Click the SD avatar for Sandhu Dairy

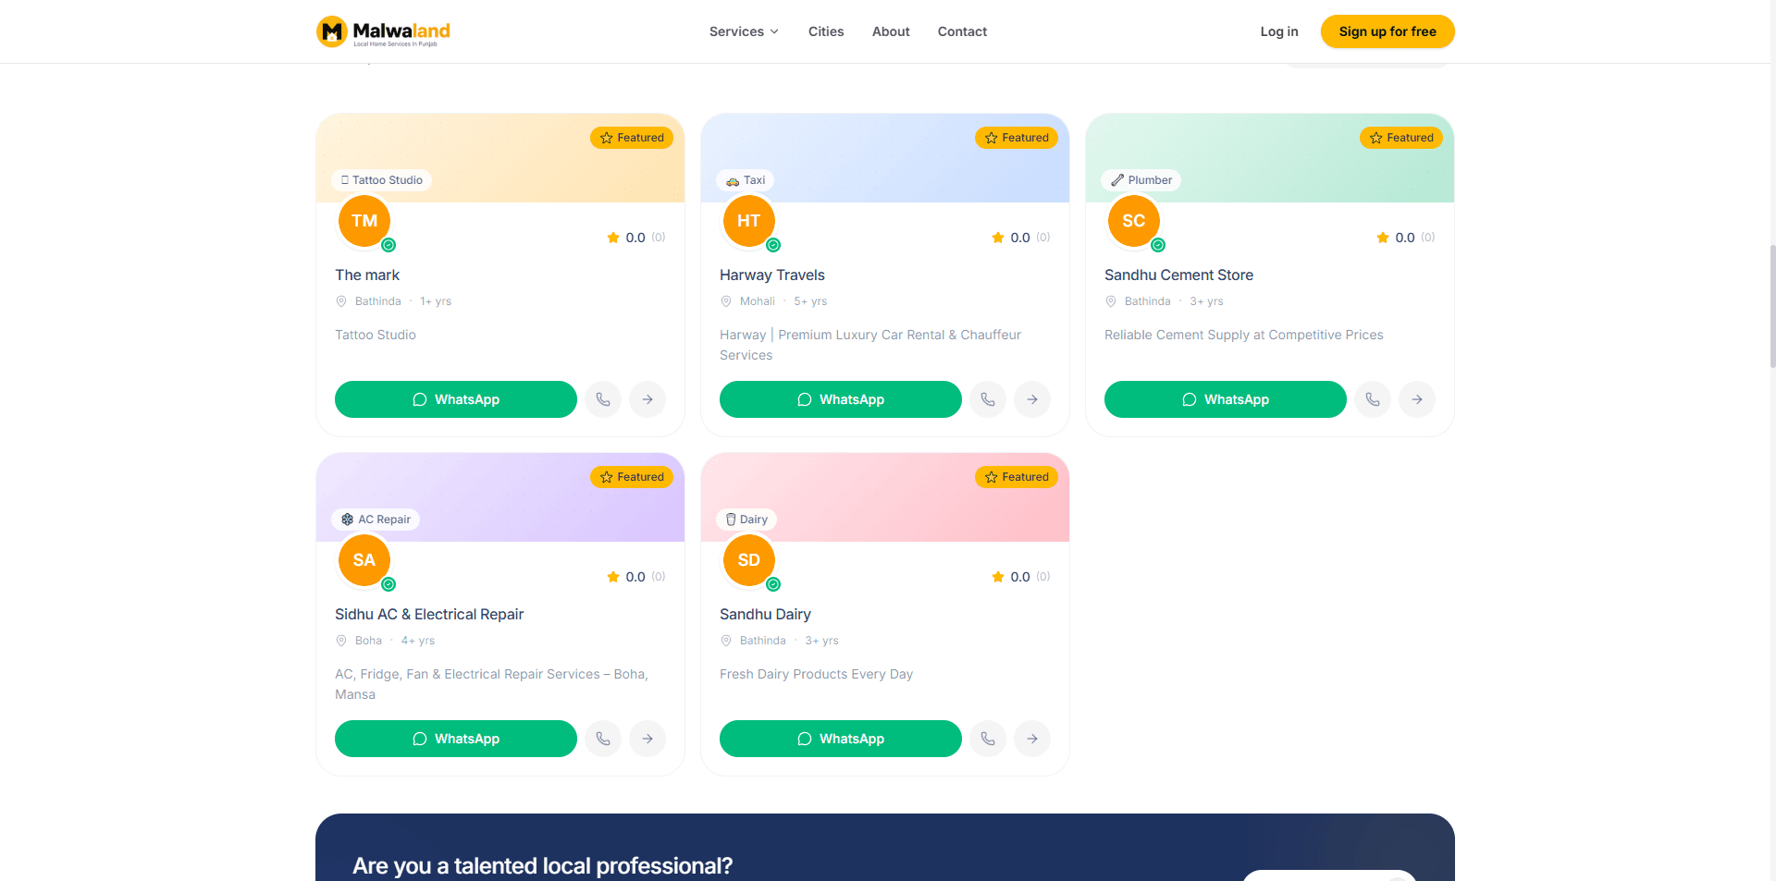click(x=749, y=560)
